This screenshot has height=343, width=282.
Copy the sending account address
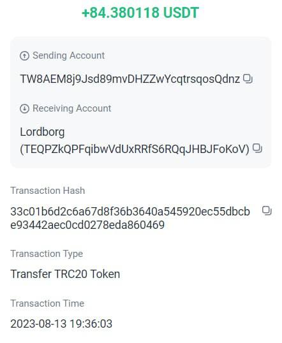(248, 79)
